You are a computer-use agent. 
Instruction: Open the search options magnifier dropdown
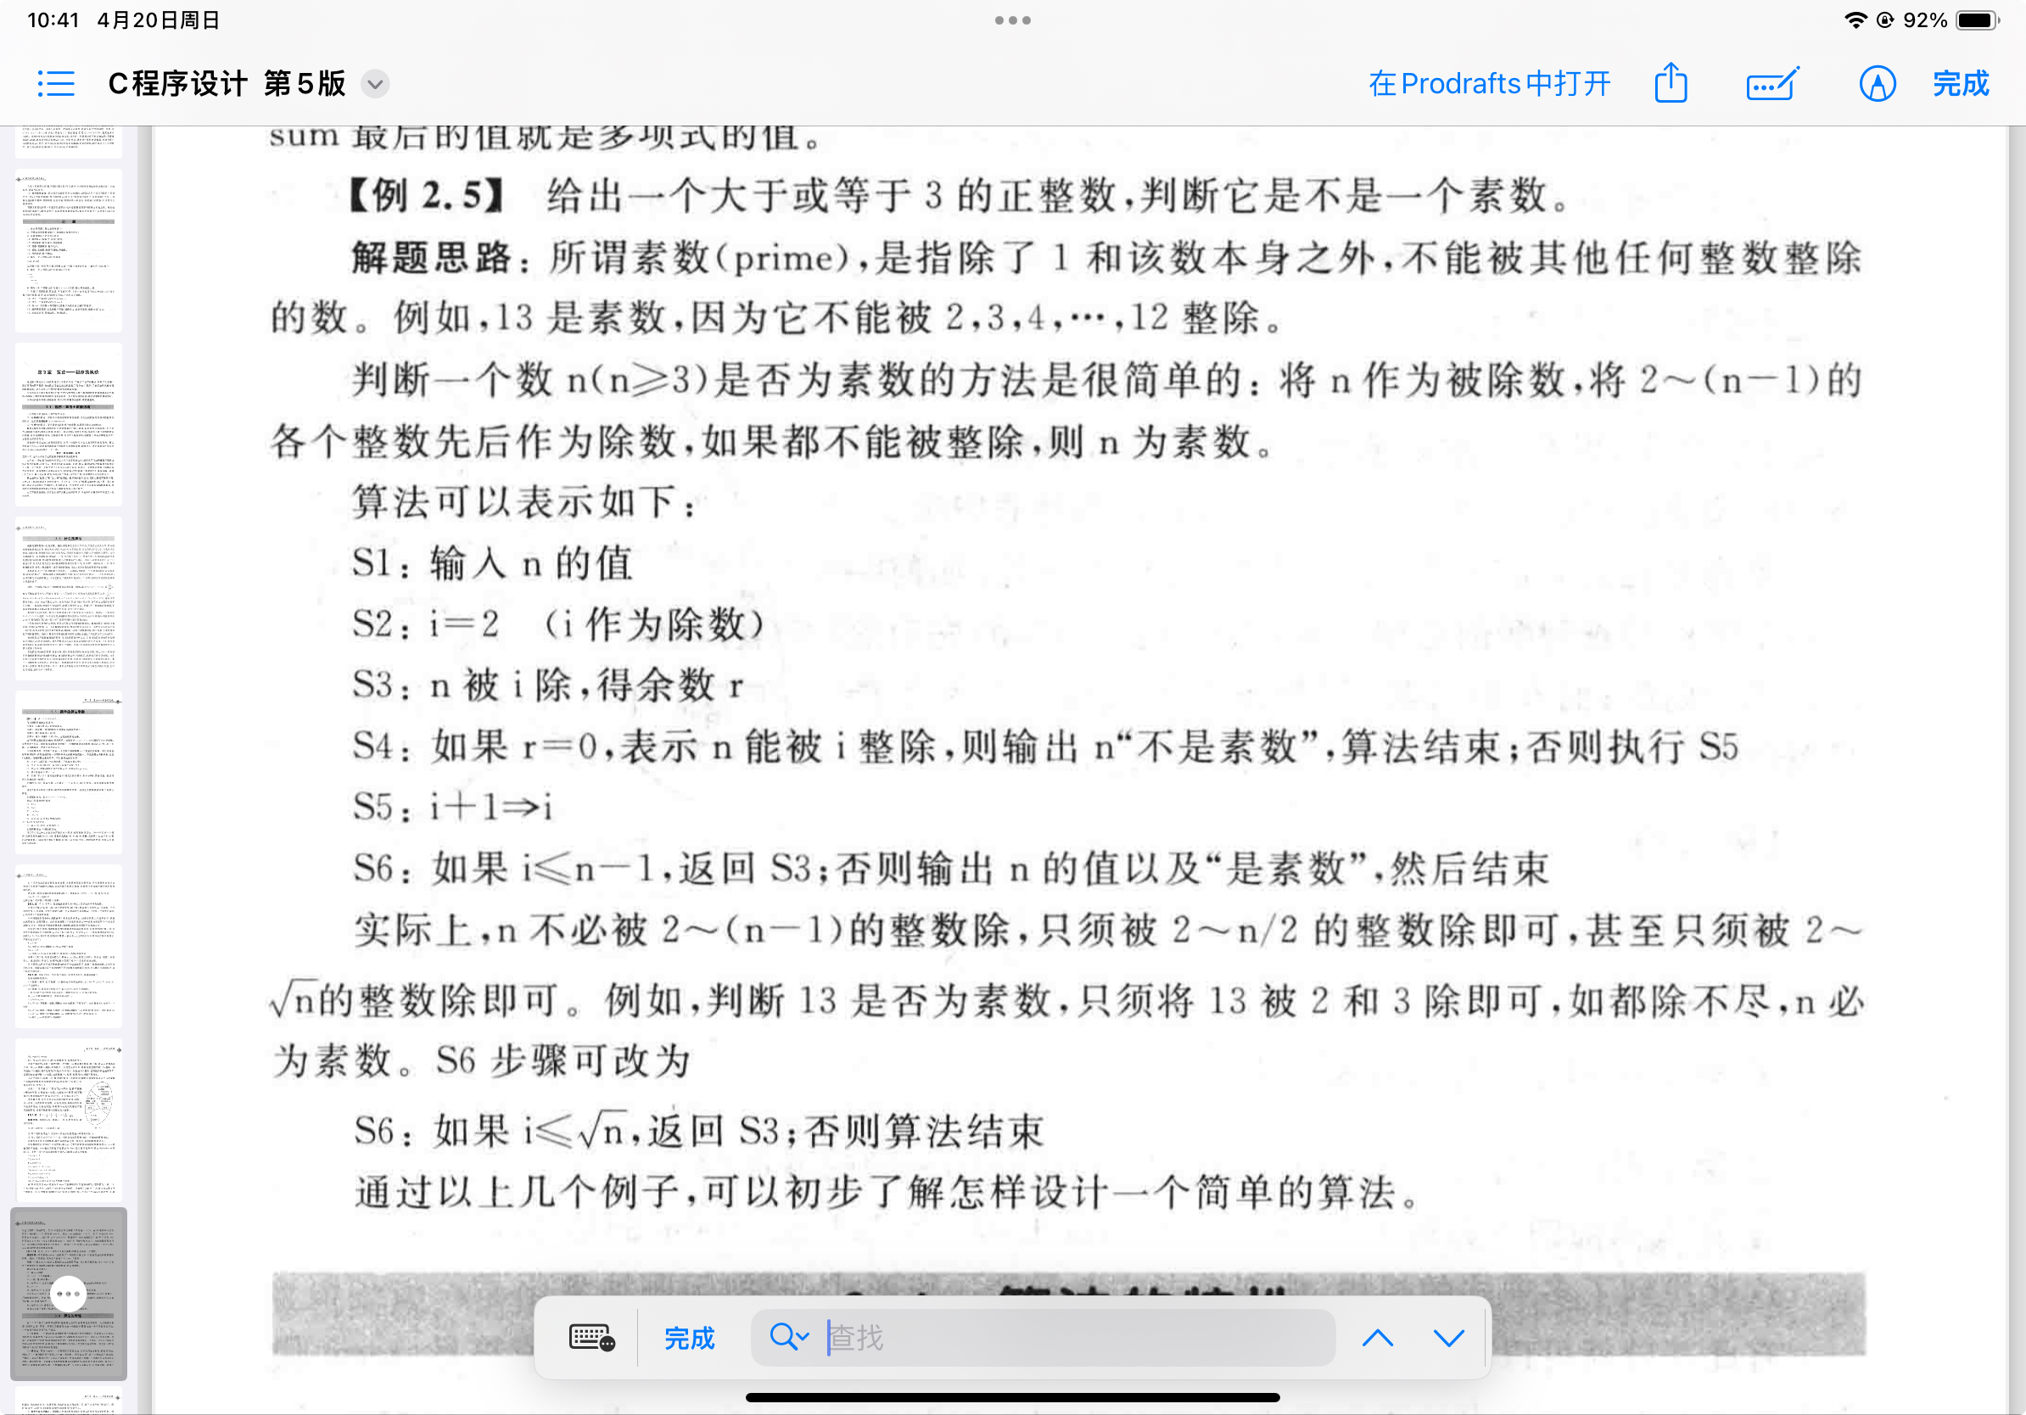point(788,1337)
